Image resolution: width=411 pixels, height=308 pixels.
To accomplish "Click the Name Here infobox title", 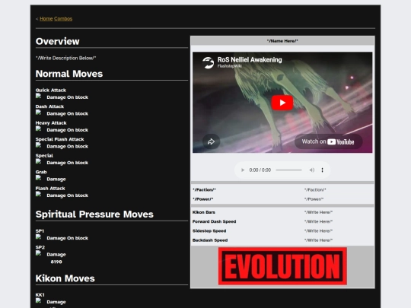I will coord(282,41).
